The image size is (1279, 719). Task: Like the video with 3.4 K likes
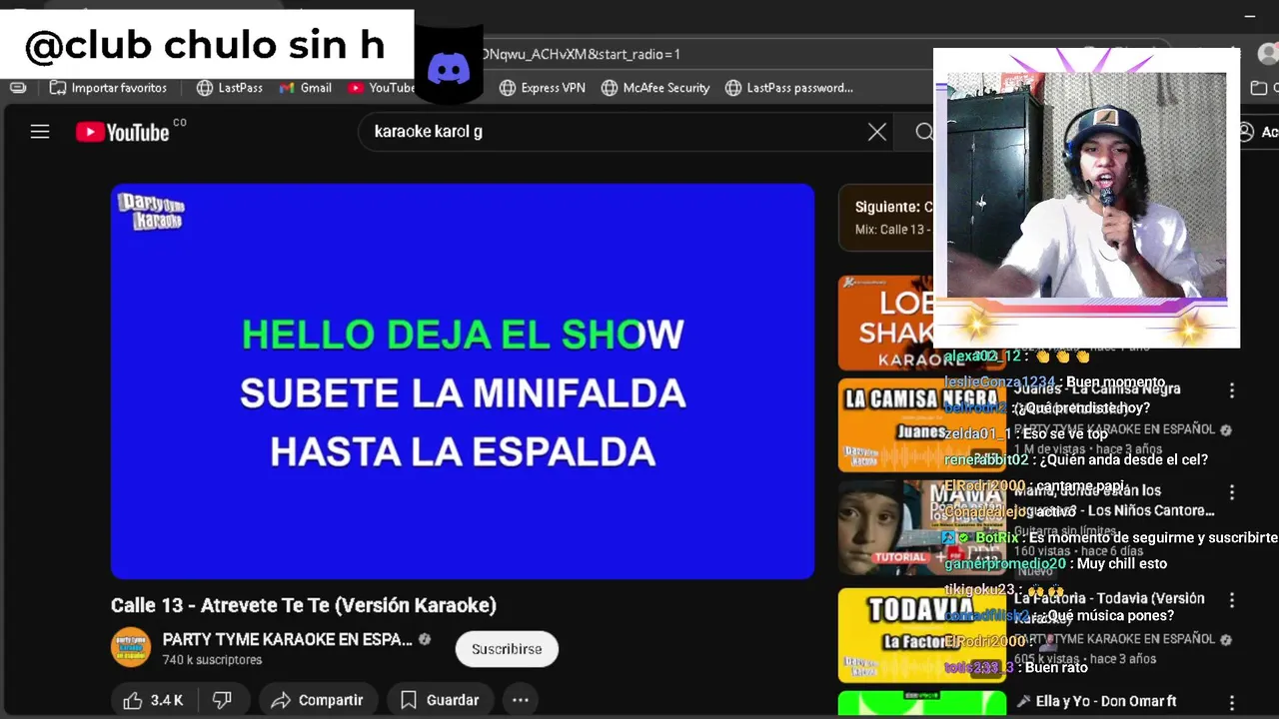[x=153, y=700]
